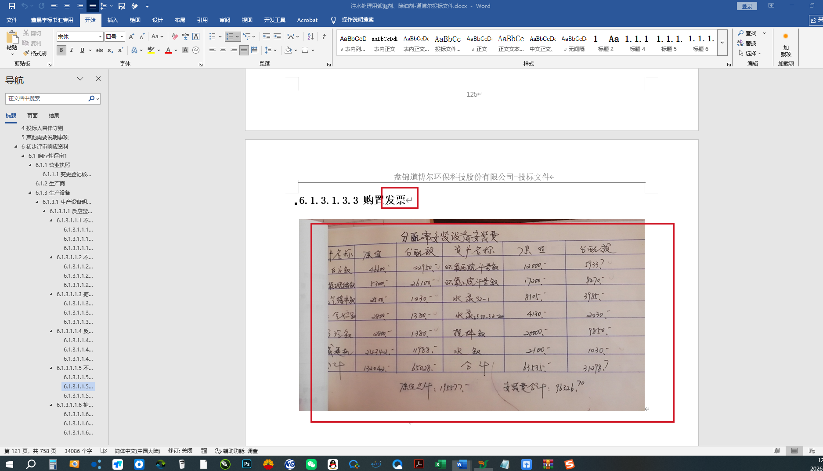Image resolution: width=823 pixels, height=471 pixels.
Task: Open the Windows Start menu
Action: [9, 464]
